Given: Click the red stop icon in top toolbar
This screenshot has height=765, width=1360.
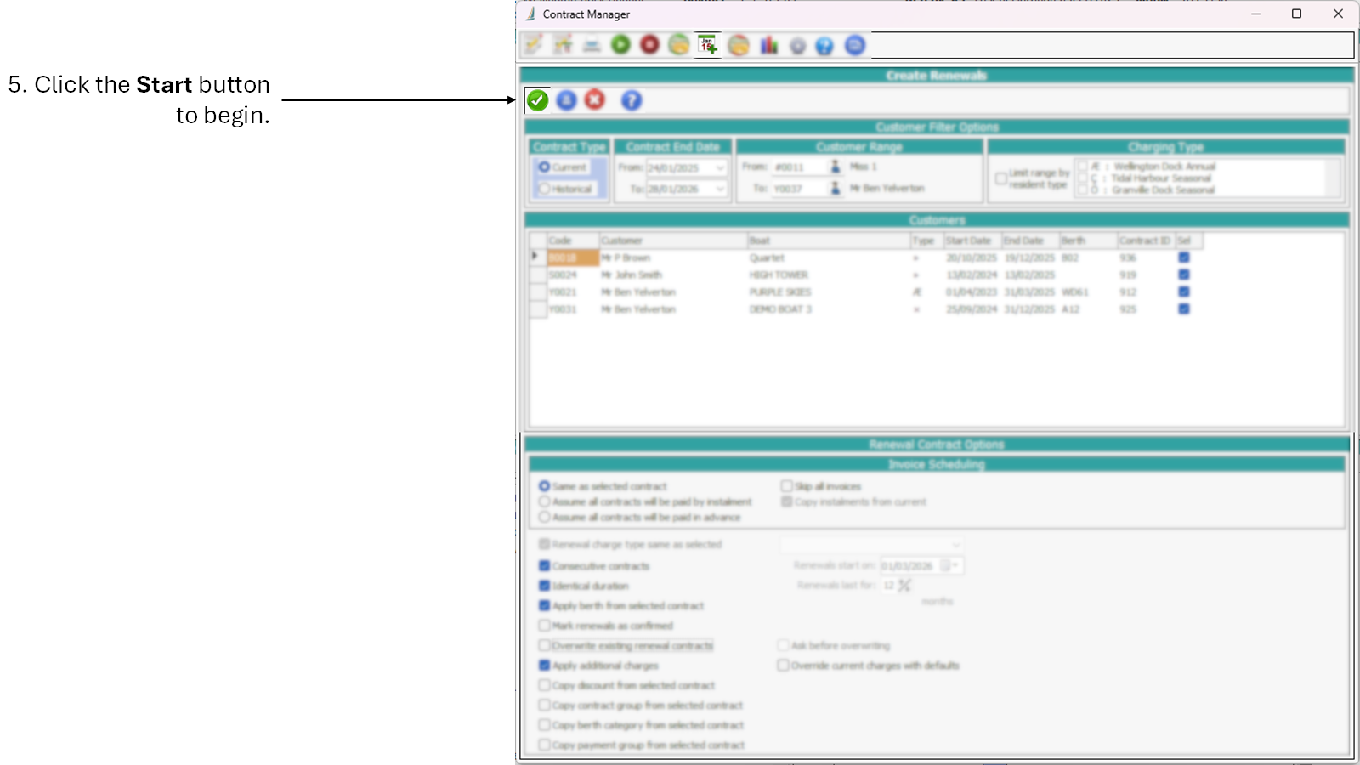Looking at the screenshot, I should [x=649, y=45].
